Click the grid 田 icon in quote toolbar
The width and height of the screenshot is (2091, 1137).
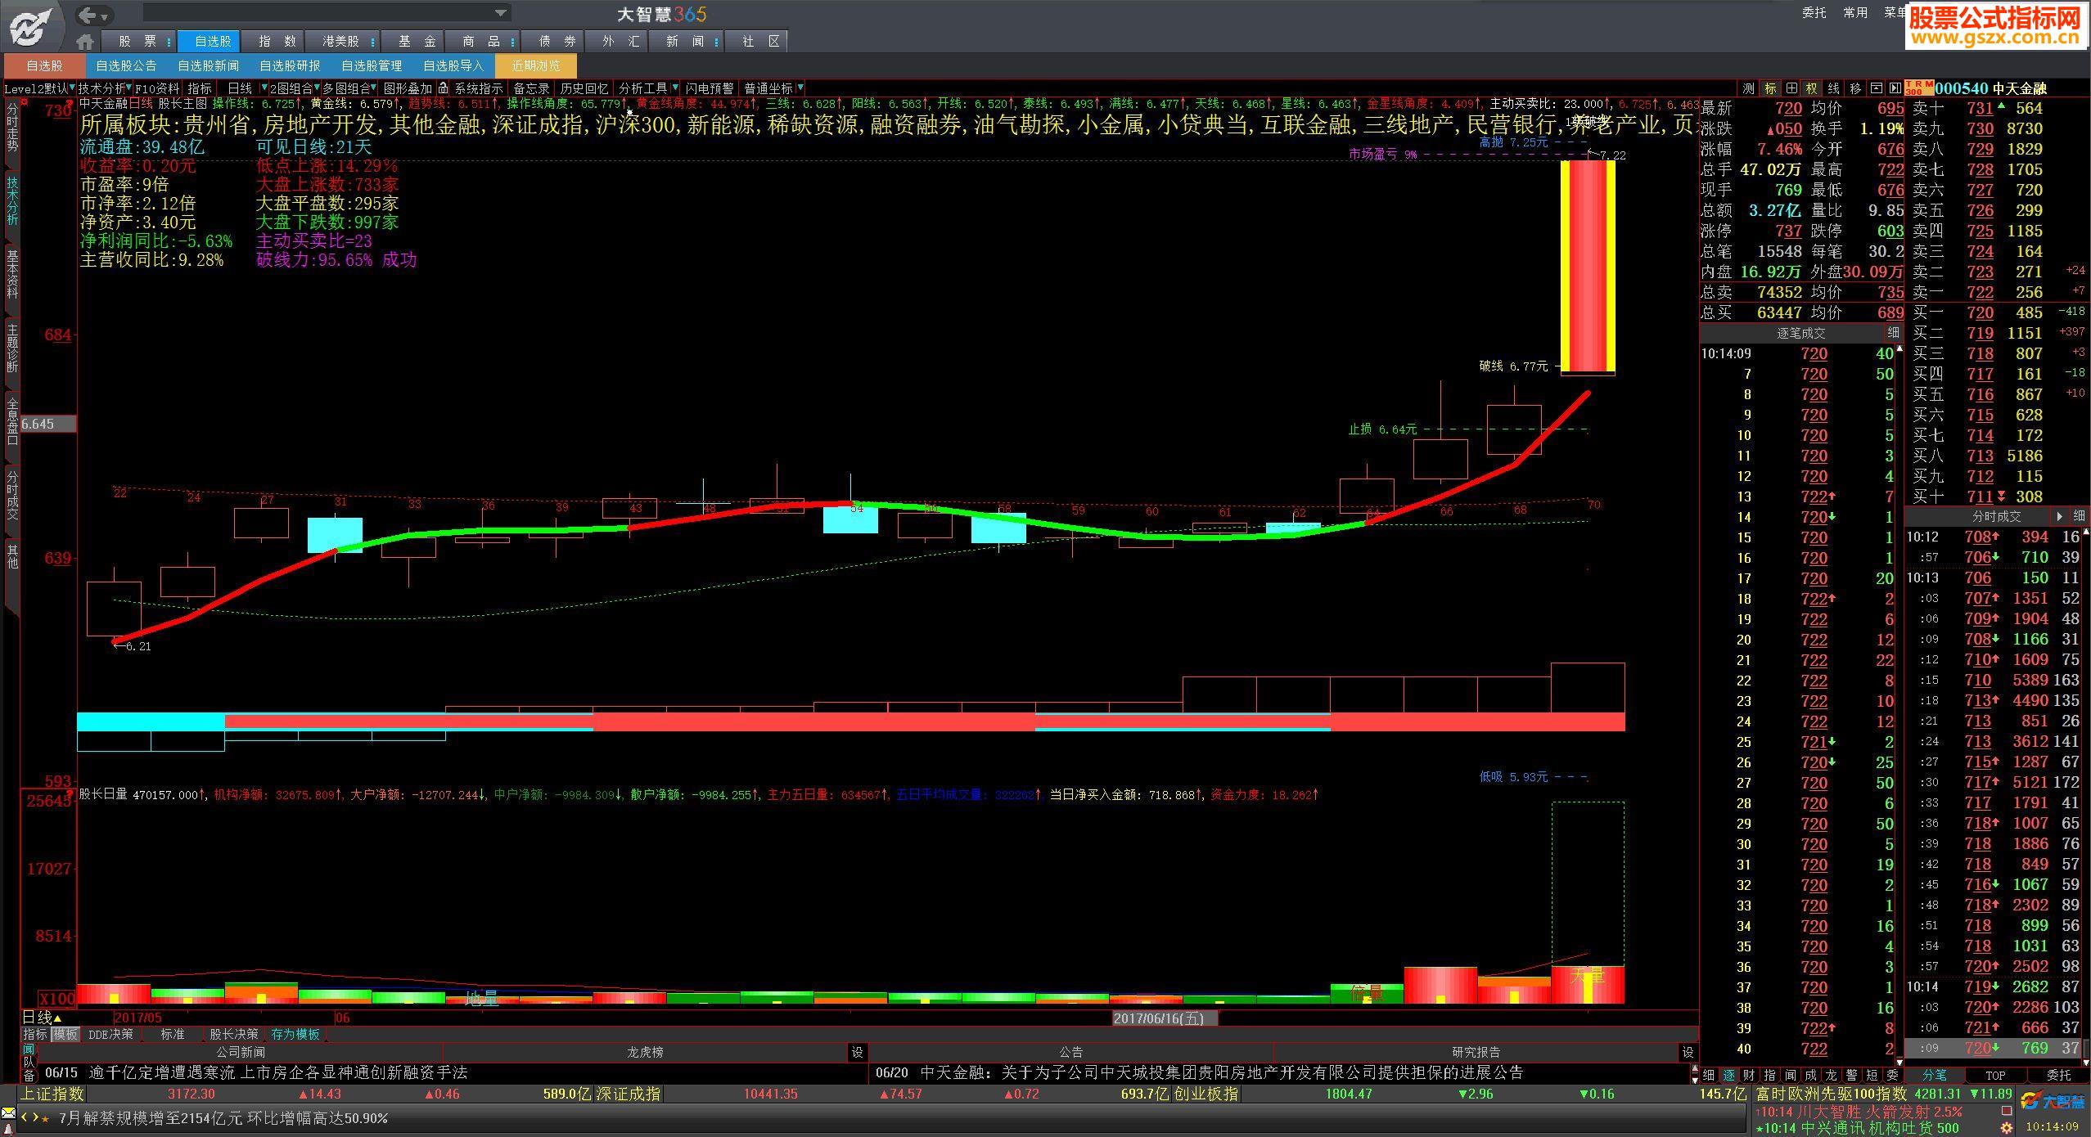tap(1791, 88)
